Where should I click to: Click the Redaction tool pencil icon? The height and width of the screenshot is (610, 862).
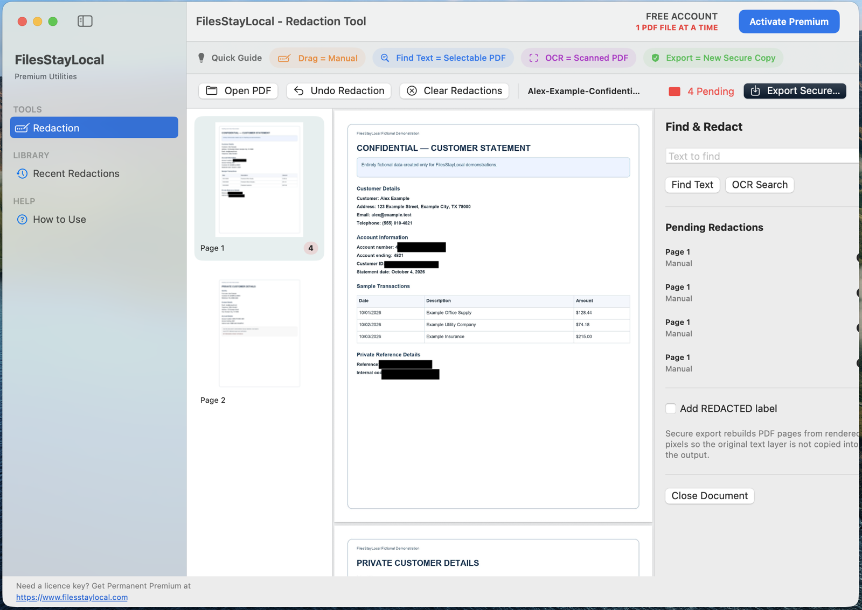coord(22,128)
